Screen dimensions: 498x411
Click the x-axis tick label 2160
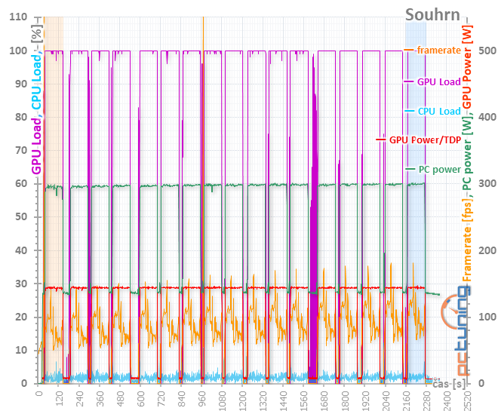(406, 400)
